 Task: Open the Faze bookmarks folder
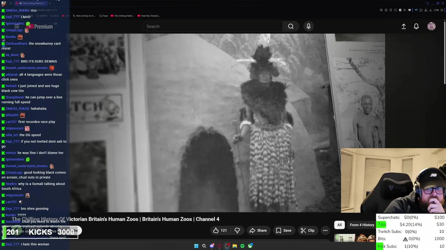103,16
